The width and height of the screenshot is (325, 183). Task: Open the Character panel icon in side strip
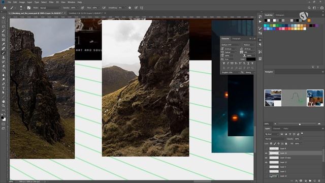[260, 40]
